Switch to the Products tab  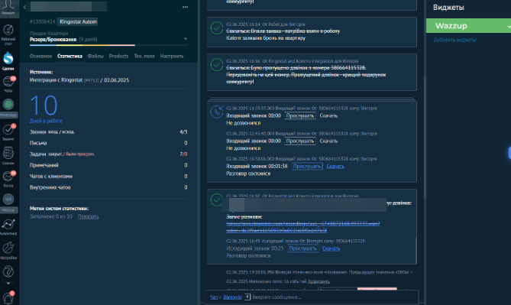tap(118, 56)
